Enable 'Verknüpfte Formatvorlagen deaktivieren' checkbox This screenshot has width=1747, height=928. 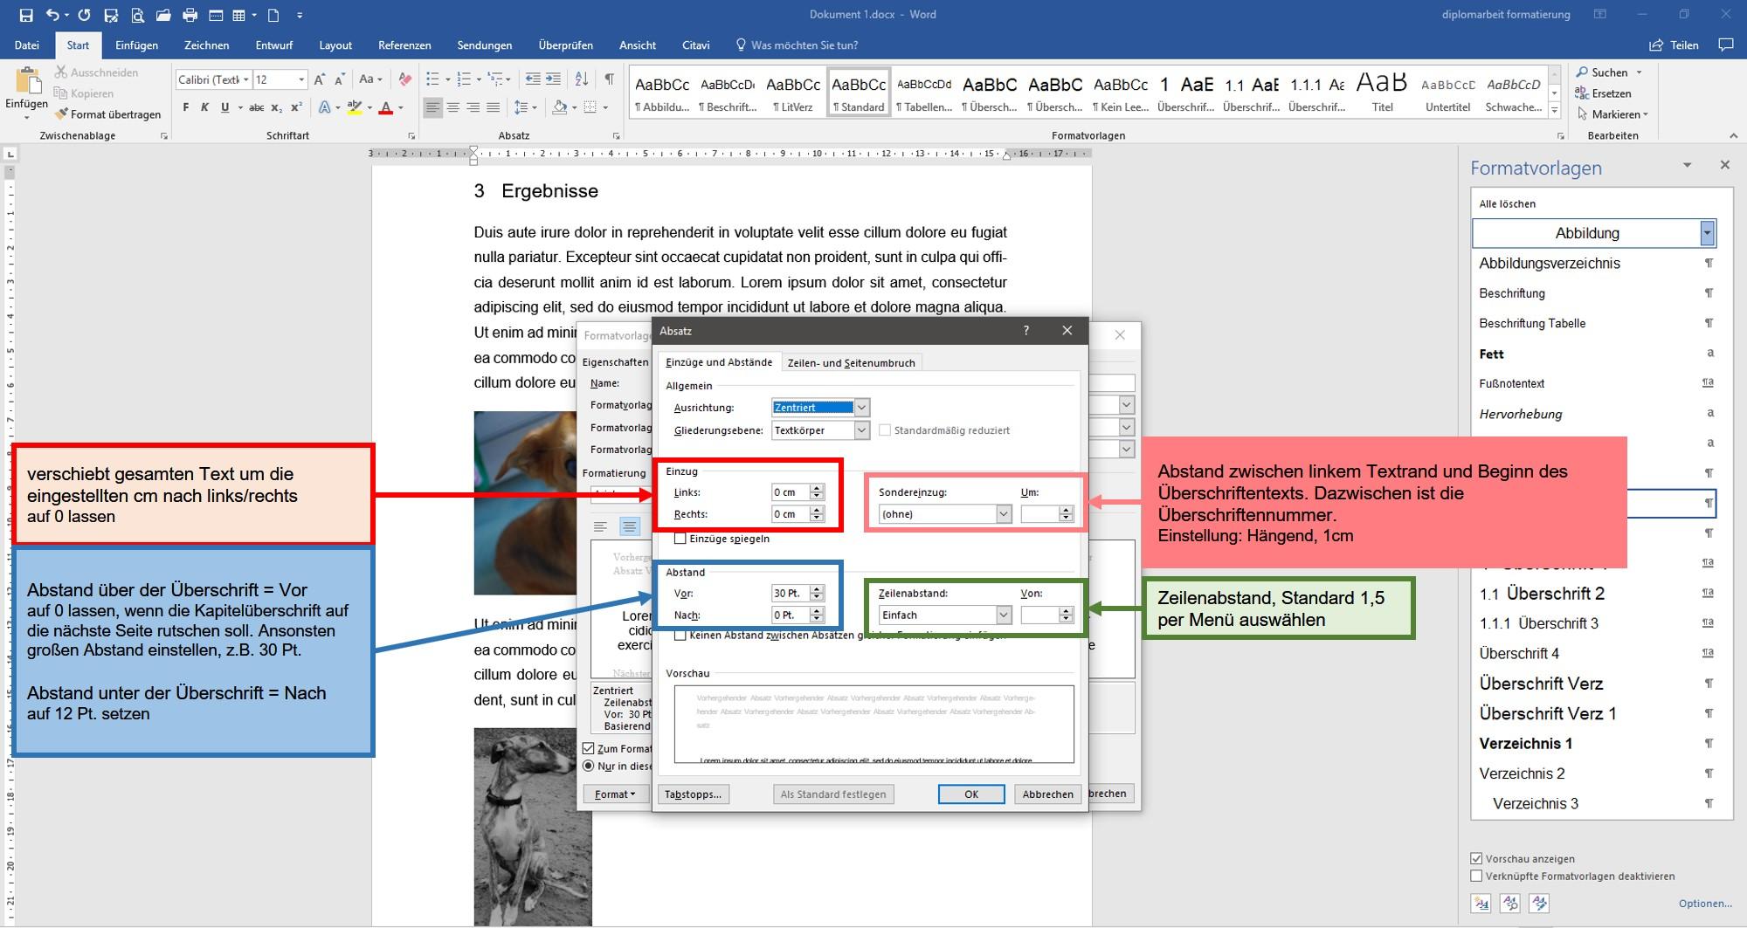(1477, 876)
